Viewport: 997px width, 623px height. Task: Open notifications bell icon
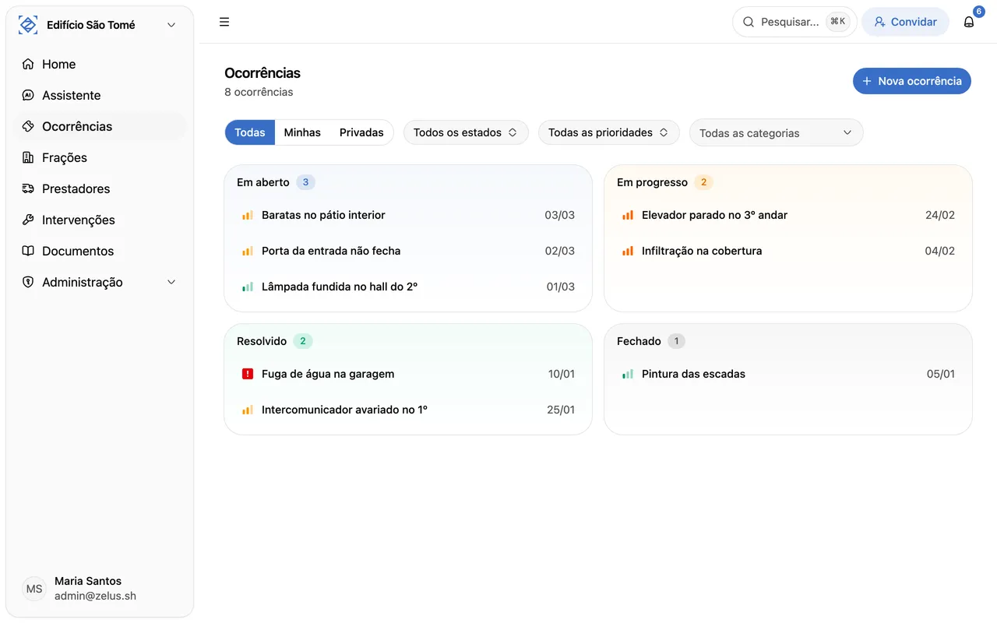[969, 22]
